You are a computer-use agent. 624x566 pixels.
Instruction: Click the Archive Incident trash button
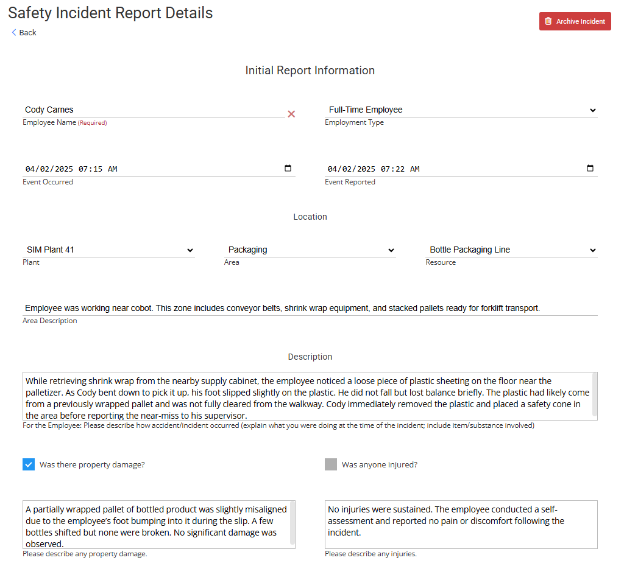click(575, 21)
